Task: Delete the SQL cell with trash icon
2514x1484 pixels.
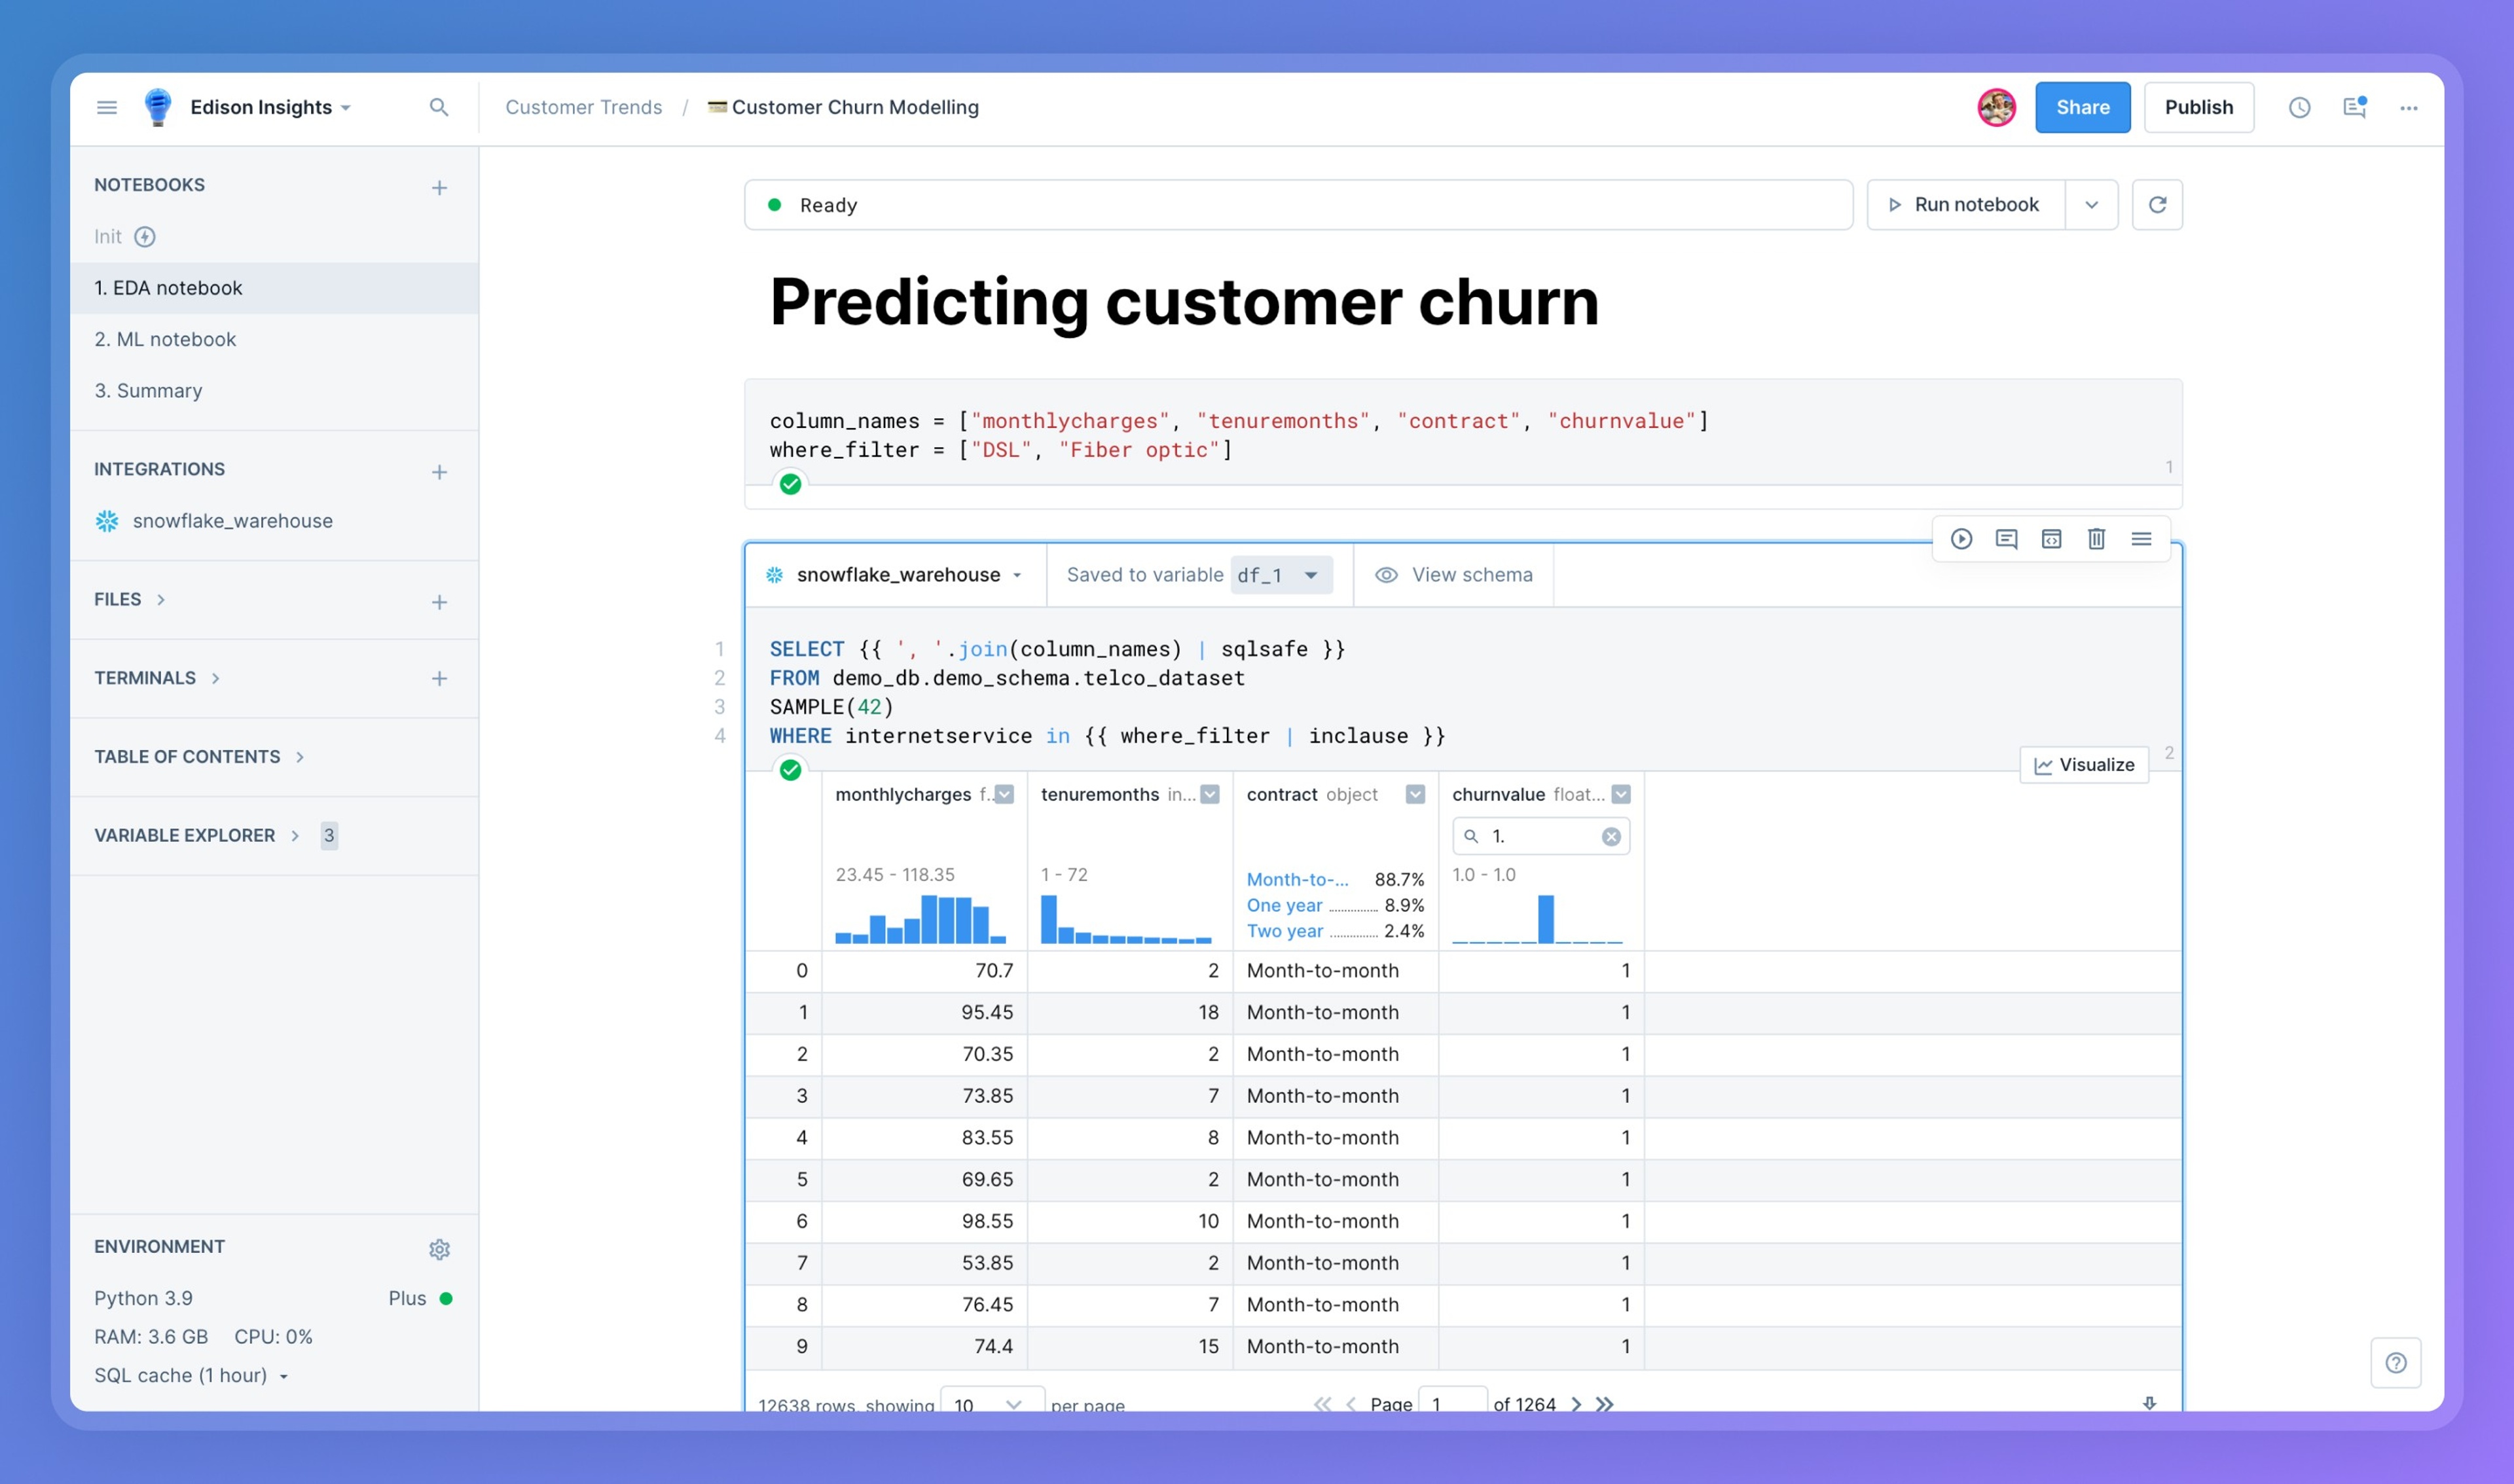Action: [x=2096, y=539]
